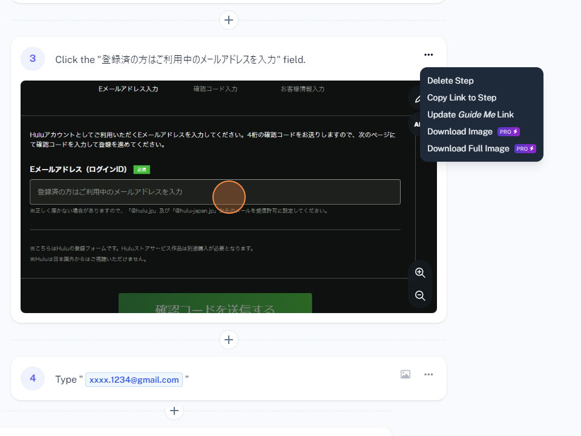
Task: Click the xxxx.1234@gmail.com text chip
Action: point(134,380)
